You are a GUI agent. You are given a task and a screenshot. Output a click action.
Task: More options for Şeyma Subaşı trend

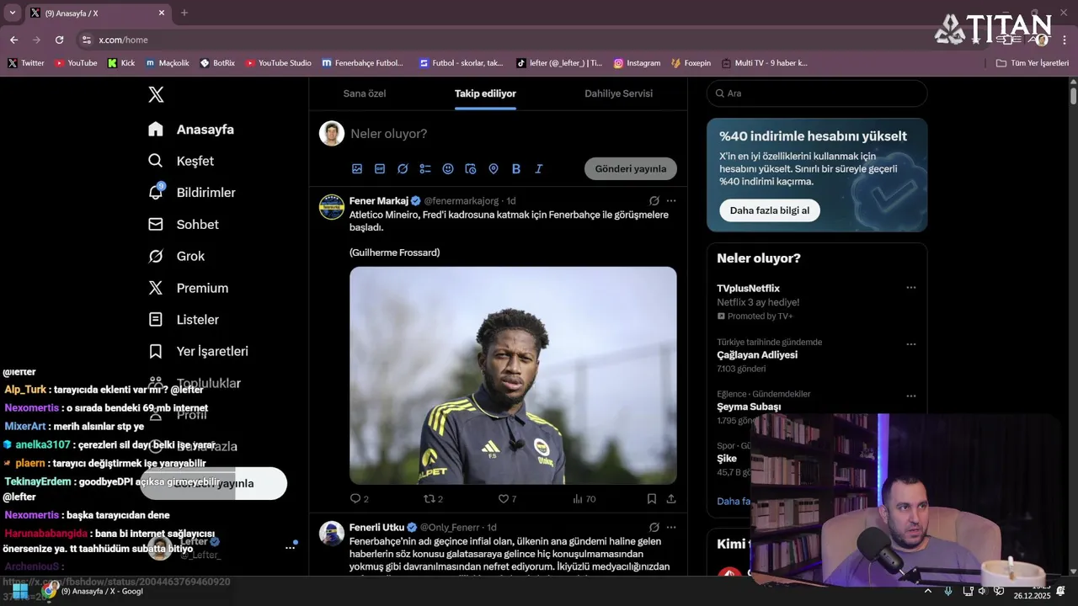click(x=910, y=396)
